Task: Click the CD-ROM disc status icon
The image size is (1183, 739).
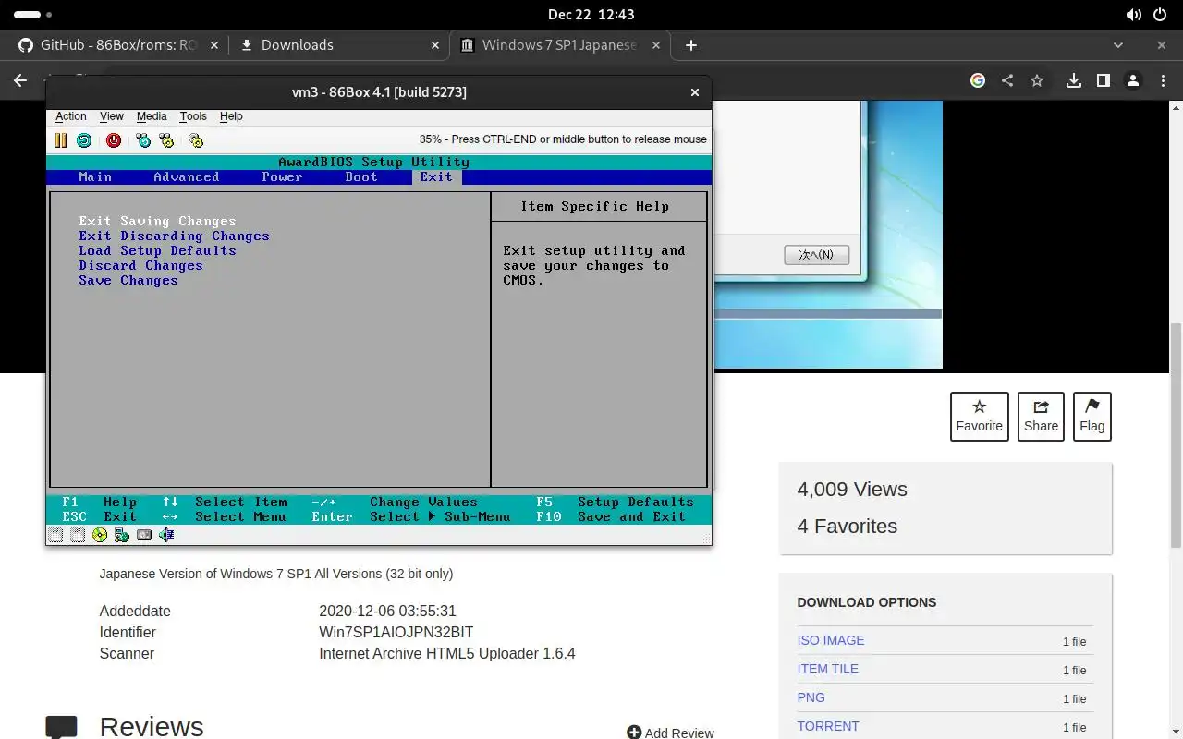Action: [x=100, y=535]
